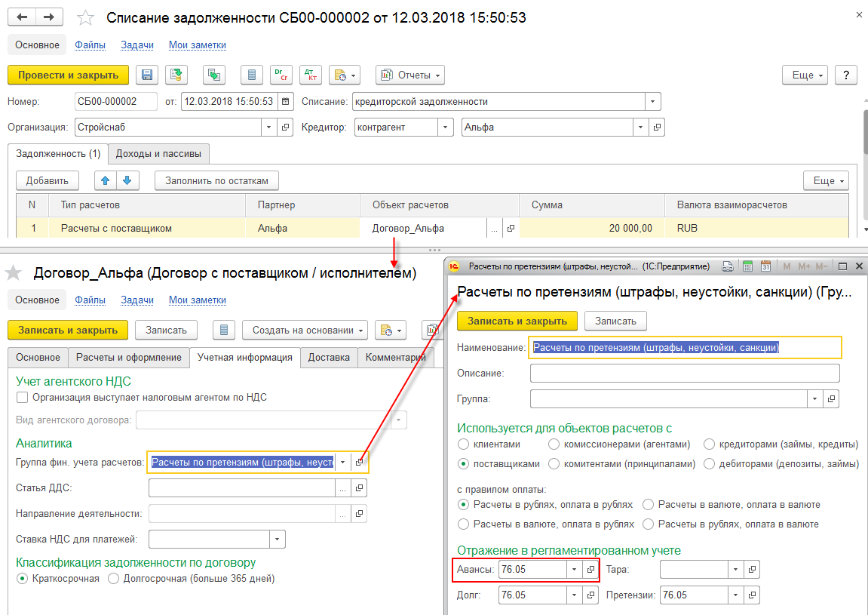Screen dimensions: 868x615
Task: Expand the Долг account dropdown
Action: (x=574, y=595)
